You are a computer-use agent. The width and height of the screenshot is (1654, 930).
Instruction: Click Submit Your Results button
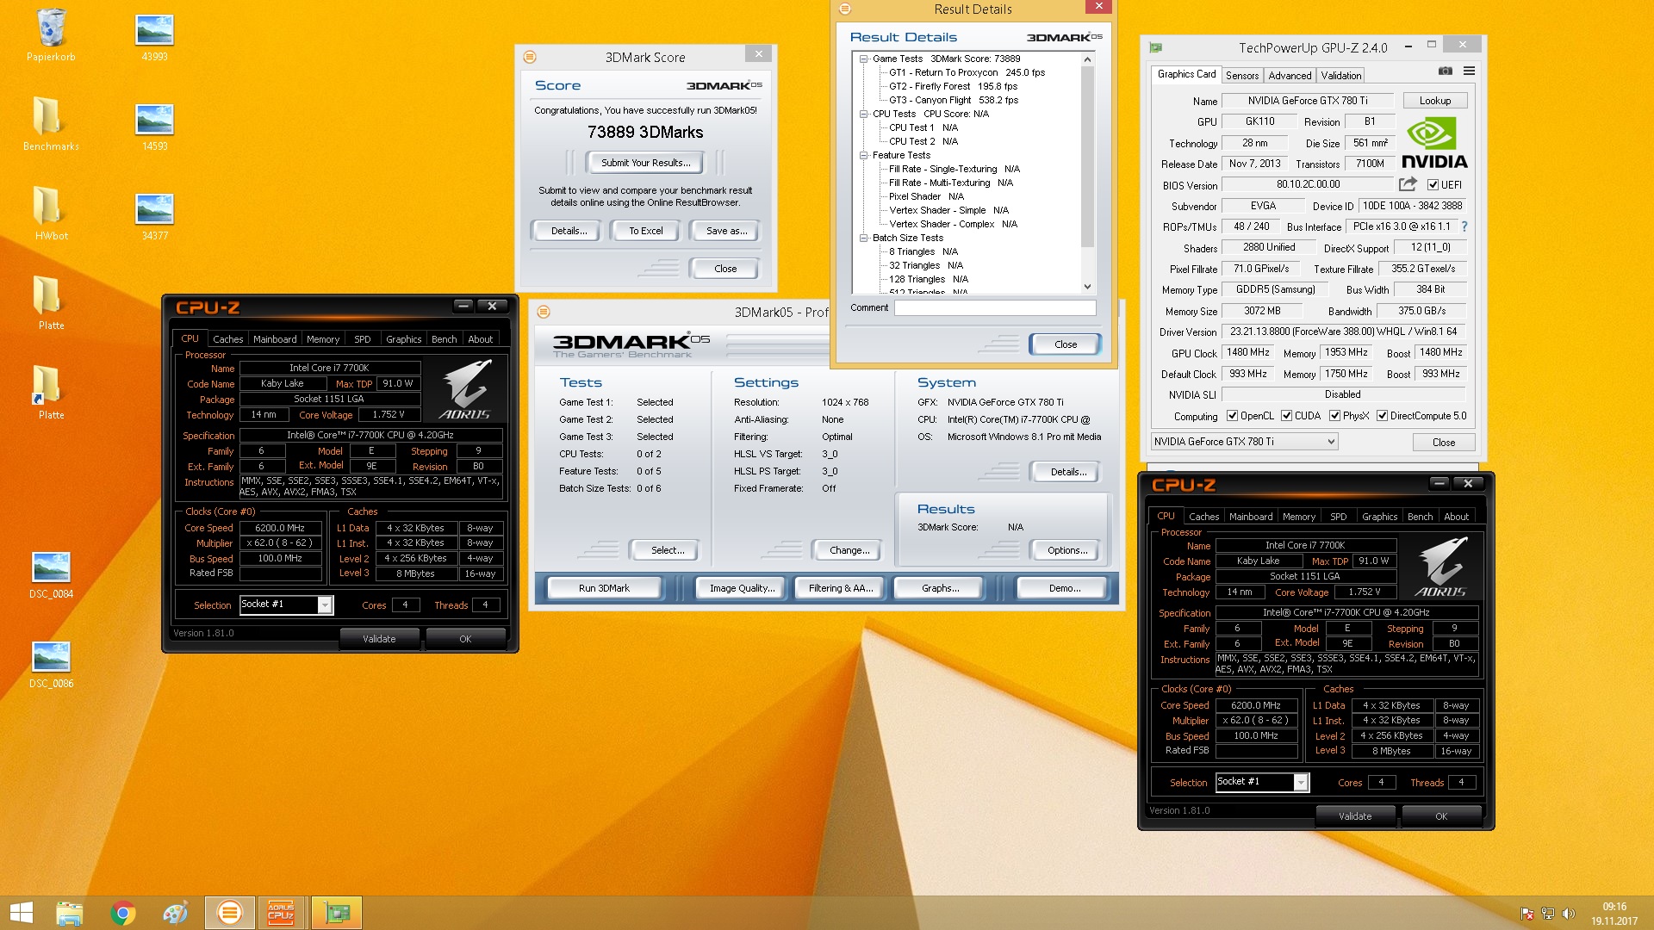click(x=645, y=163)
